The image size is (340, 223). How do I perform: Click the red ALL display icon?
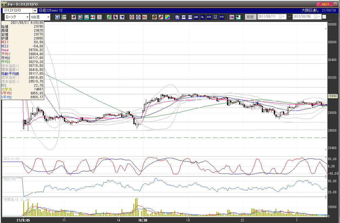(144, 17)
